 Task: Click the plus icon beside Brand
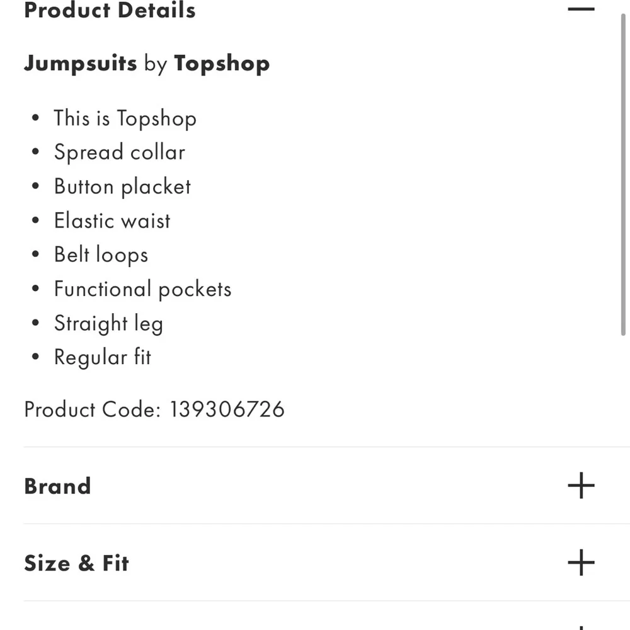[580, 486]
